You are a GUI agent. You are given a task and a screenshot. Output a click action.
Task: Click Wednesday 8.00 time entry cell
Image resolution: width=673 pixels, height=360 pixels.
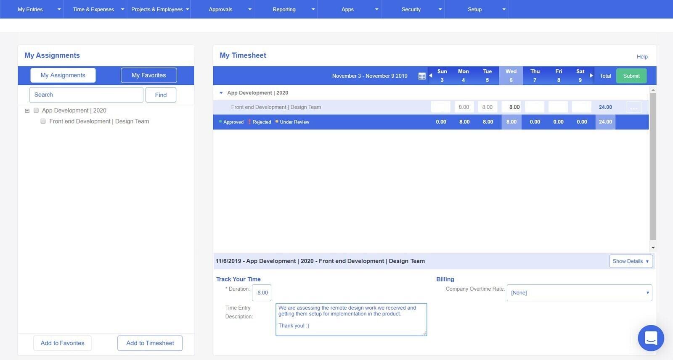point(511,107)
